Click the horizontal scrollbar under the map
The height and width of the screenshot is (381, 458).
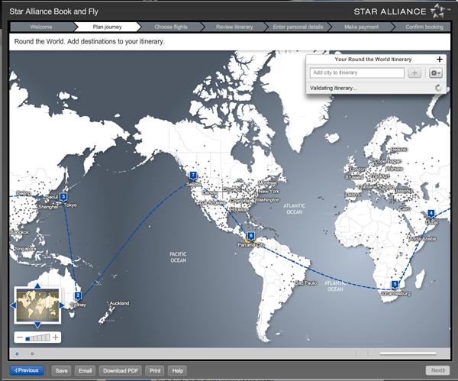coord(408,354)
